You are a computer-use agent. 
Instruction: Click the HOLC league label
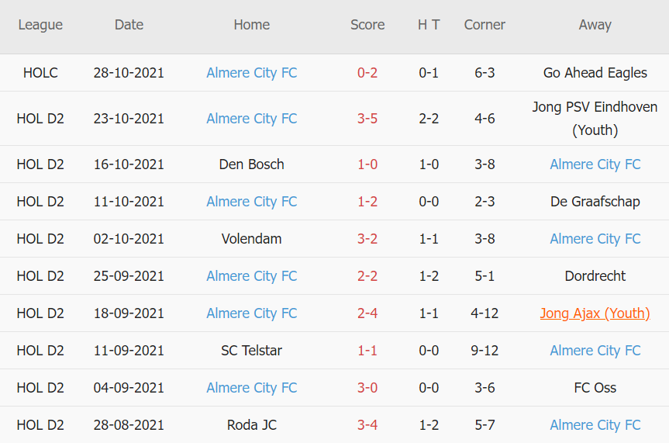click(40, 73)
